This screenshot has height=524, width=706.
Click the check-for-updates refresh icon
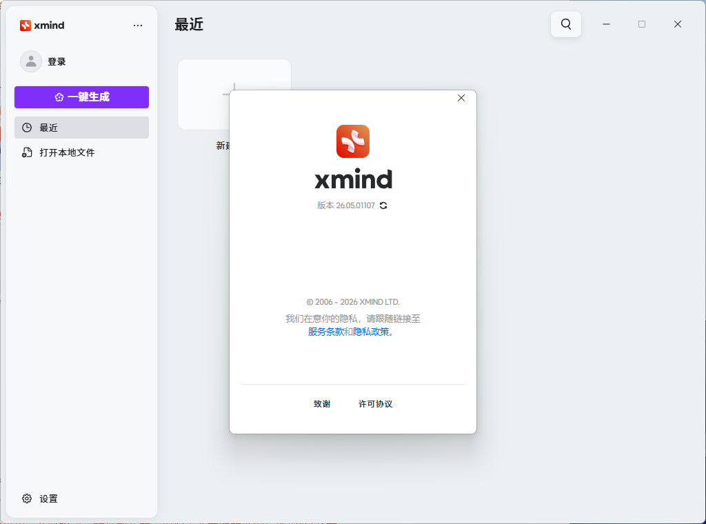[383, 205]
